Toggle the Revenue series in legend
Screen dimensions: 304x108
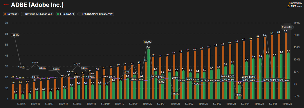(x=11, y=14)
